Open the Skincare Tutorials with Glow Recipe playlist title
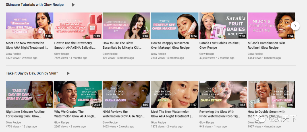307x132 pixels. click(x=35, y=5)
